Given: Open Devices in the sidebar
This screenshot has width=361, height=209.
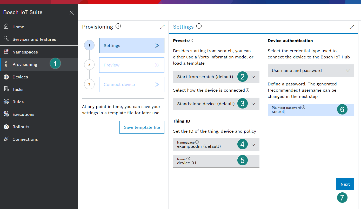Looking at the screenshot, I should [39, 77].
